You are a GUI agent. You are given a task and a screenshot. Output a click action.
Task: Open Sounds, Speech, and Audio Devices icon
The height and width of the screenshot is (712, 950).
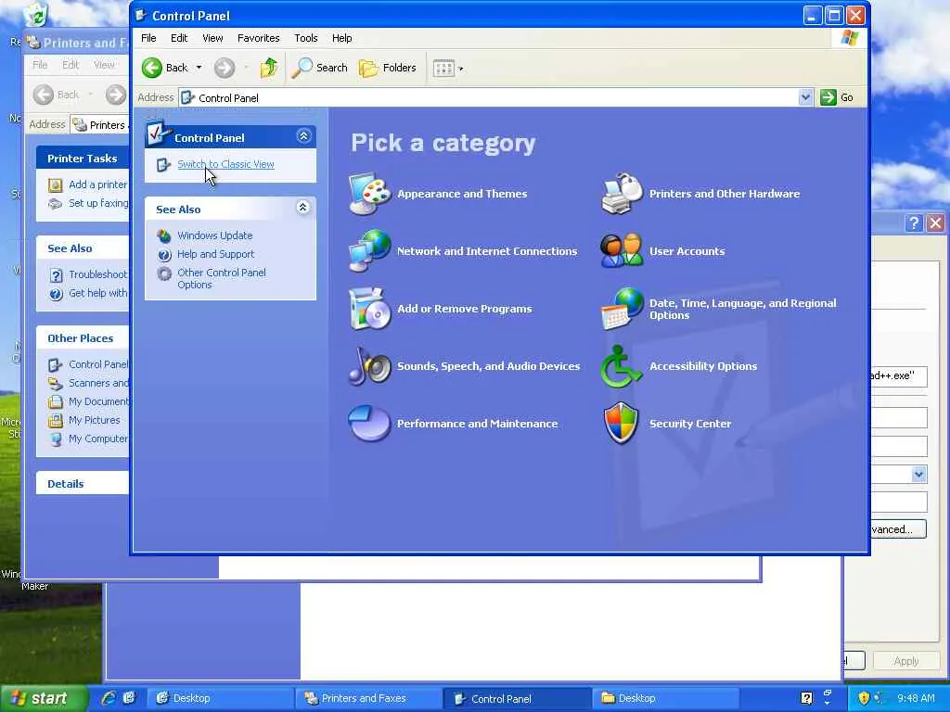point(369,366)
